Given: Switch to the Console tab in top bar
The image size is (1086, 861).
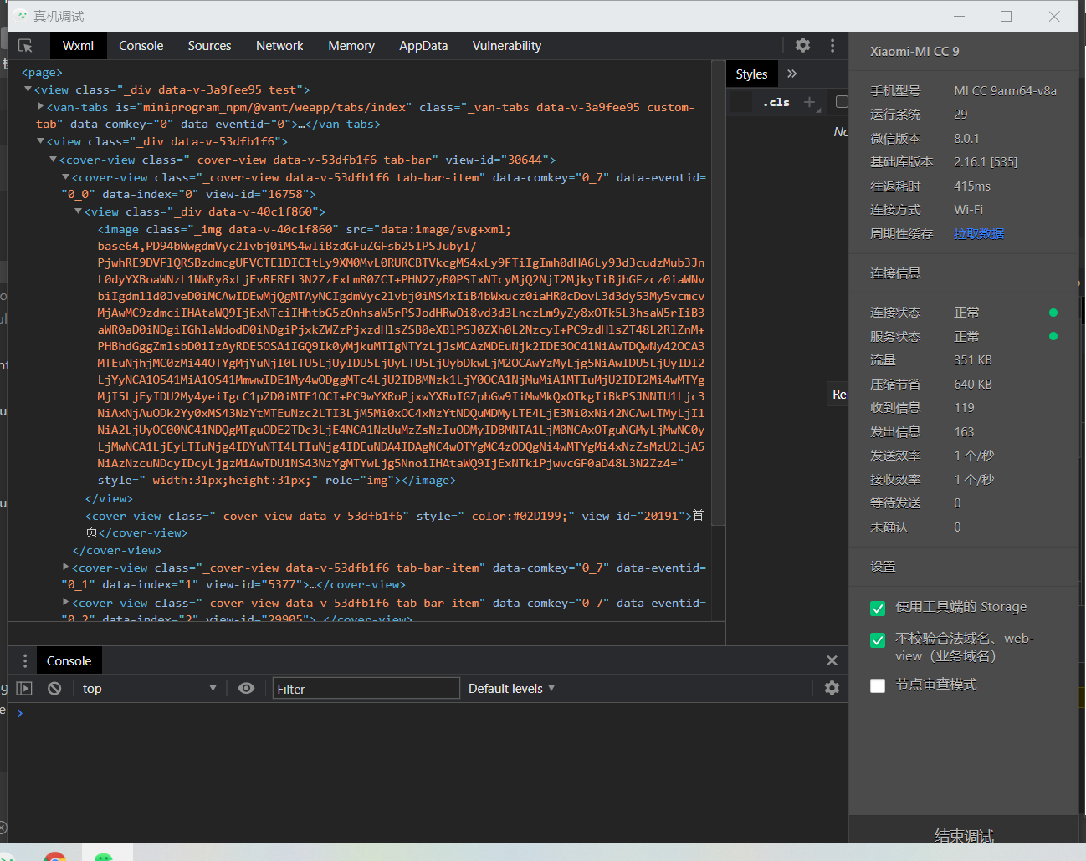Looking at the screenshot, I should click(141, 46).
